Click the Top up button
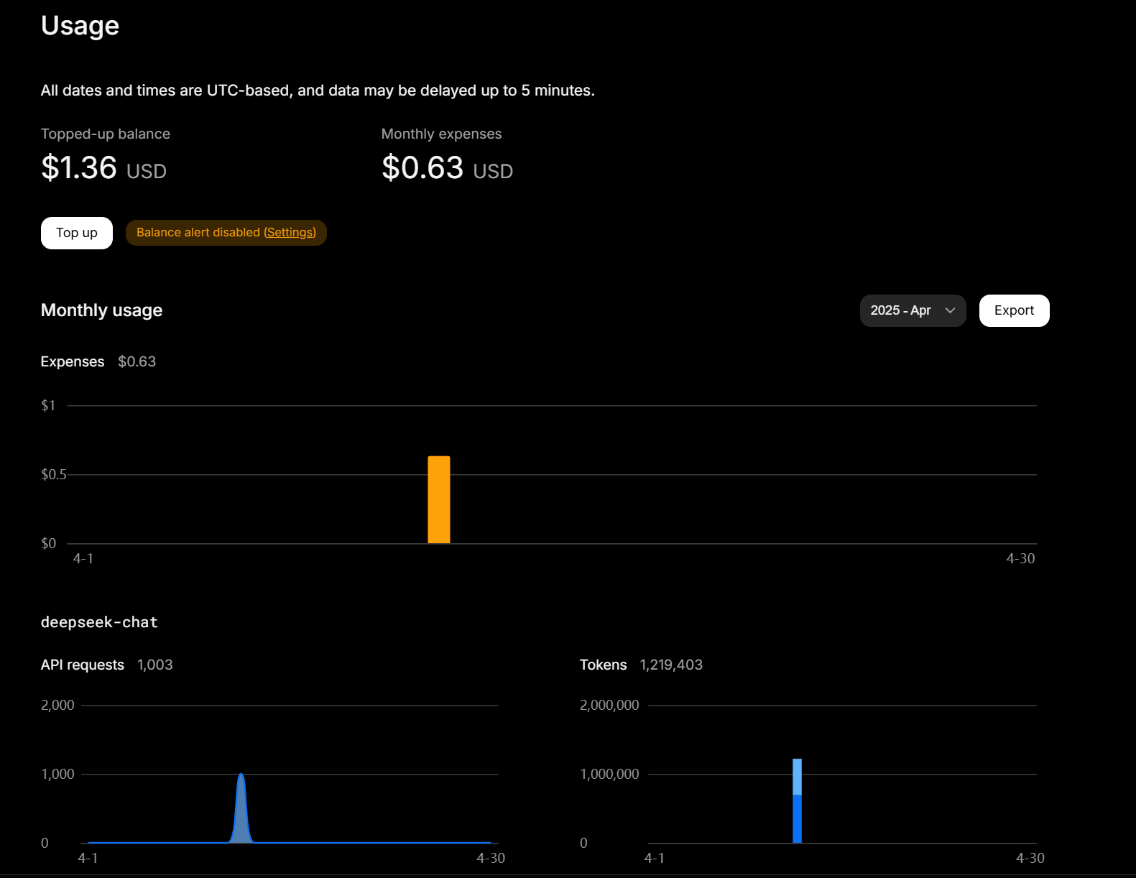Image resolution: width=1136 pixels, height=878 pixels. [x=77, y=233]
